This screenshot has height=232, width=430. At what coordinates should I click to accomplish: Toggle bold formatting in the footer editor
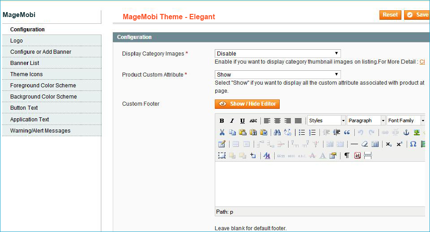(221, 120)
